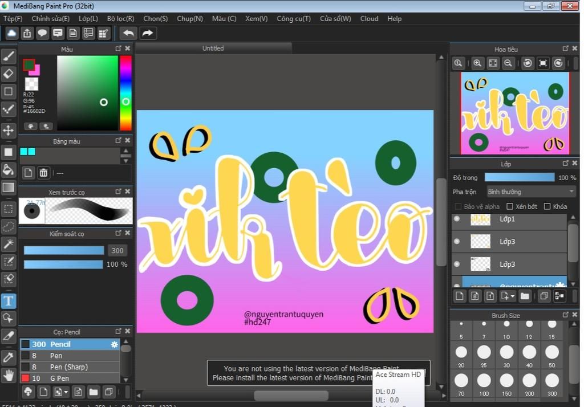Open the Bộ lọc(R) menu

click(x=121, y=19)
